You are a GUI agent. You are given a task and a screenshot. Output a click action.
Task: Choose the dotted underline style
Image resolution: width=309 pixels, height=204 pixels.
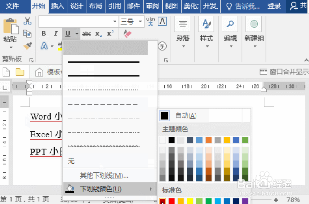(105, 90)
